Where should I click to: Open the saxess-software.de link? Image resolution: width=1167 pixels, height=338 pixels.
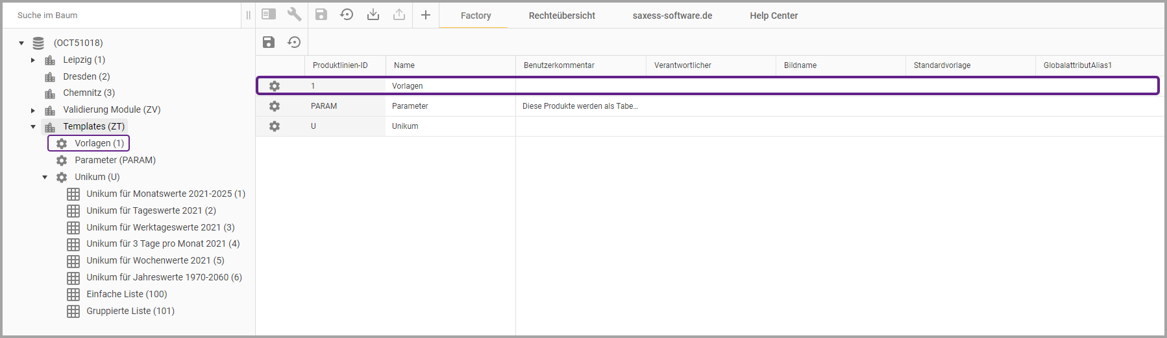672,16
